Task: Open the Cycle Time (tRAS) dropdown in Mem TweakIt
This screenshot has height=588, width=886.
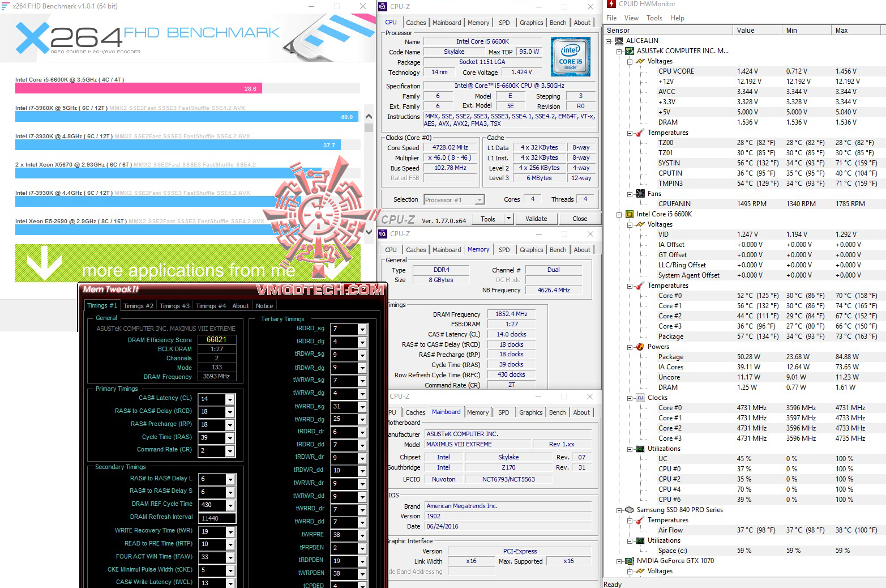Action: (x=230, y=438)
